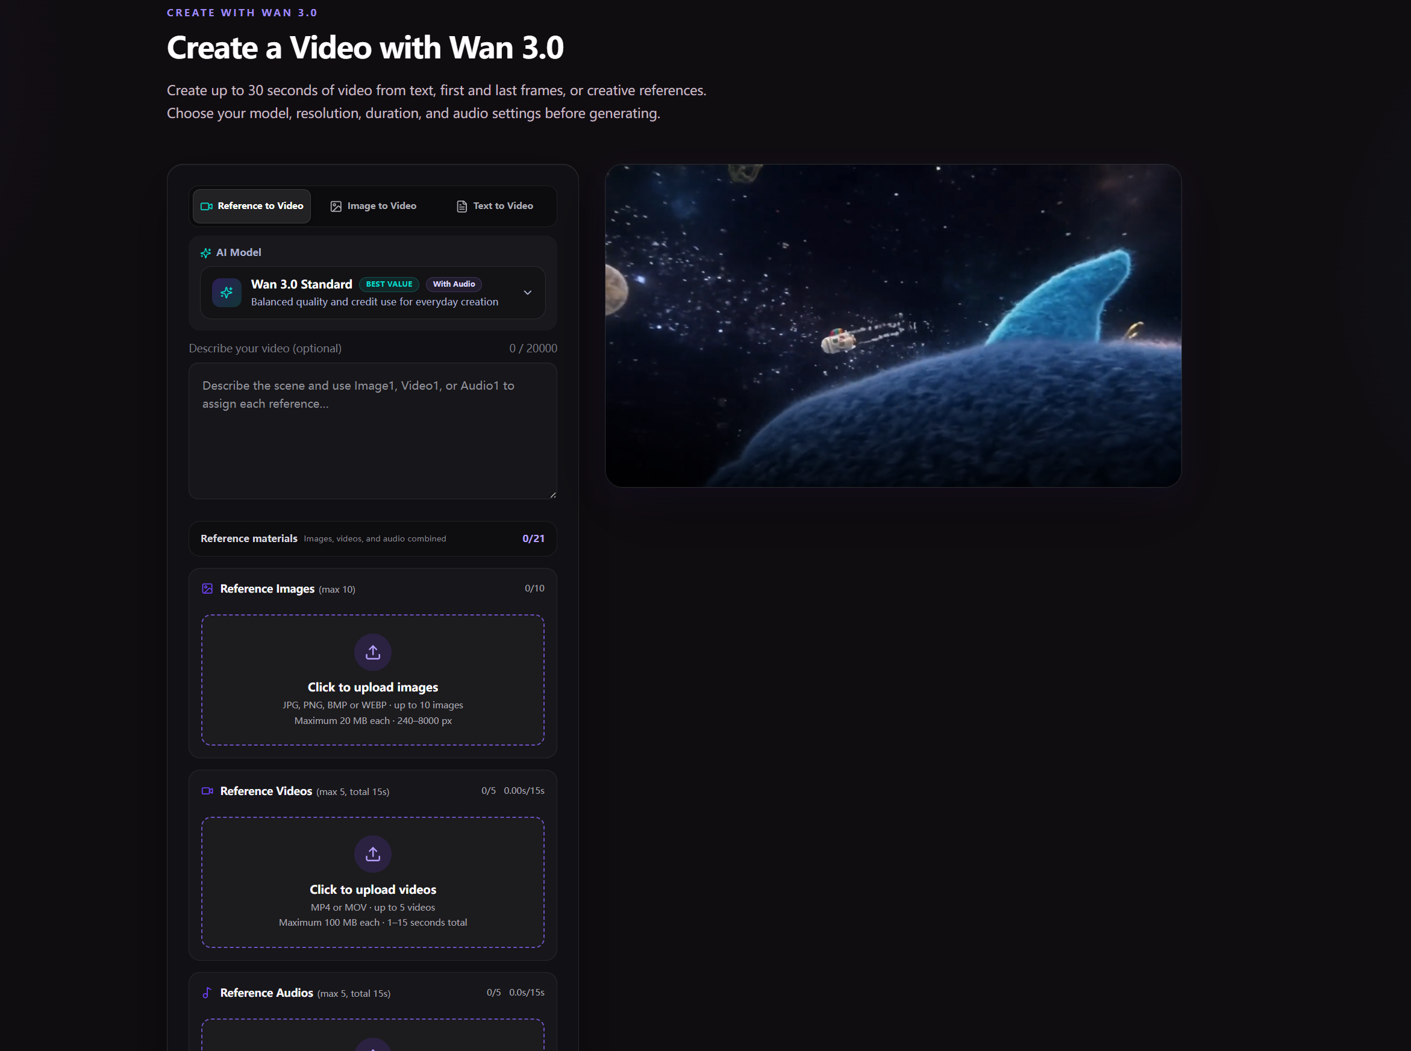Click to upload videos button
This screenshot has height=1051, width=1411.
[373, 883]
